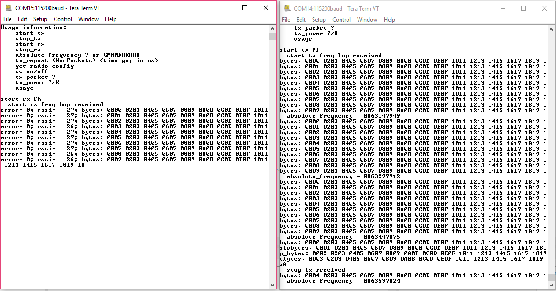Click 'absolute_frequency = 0863597824' line
The height and width of the screenshot is (291, 556).
(x=343, y=281)
